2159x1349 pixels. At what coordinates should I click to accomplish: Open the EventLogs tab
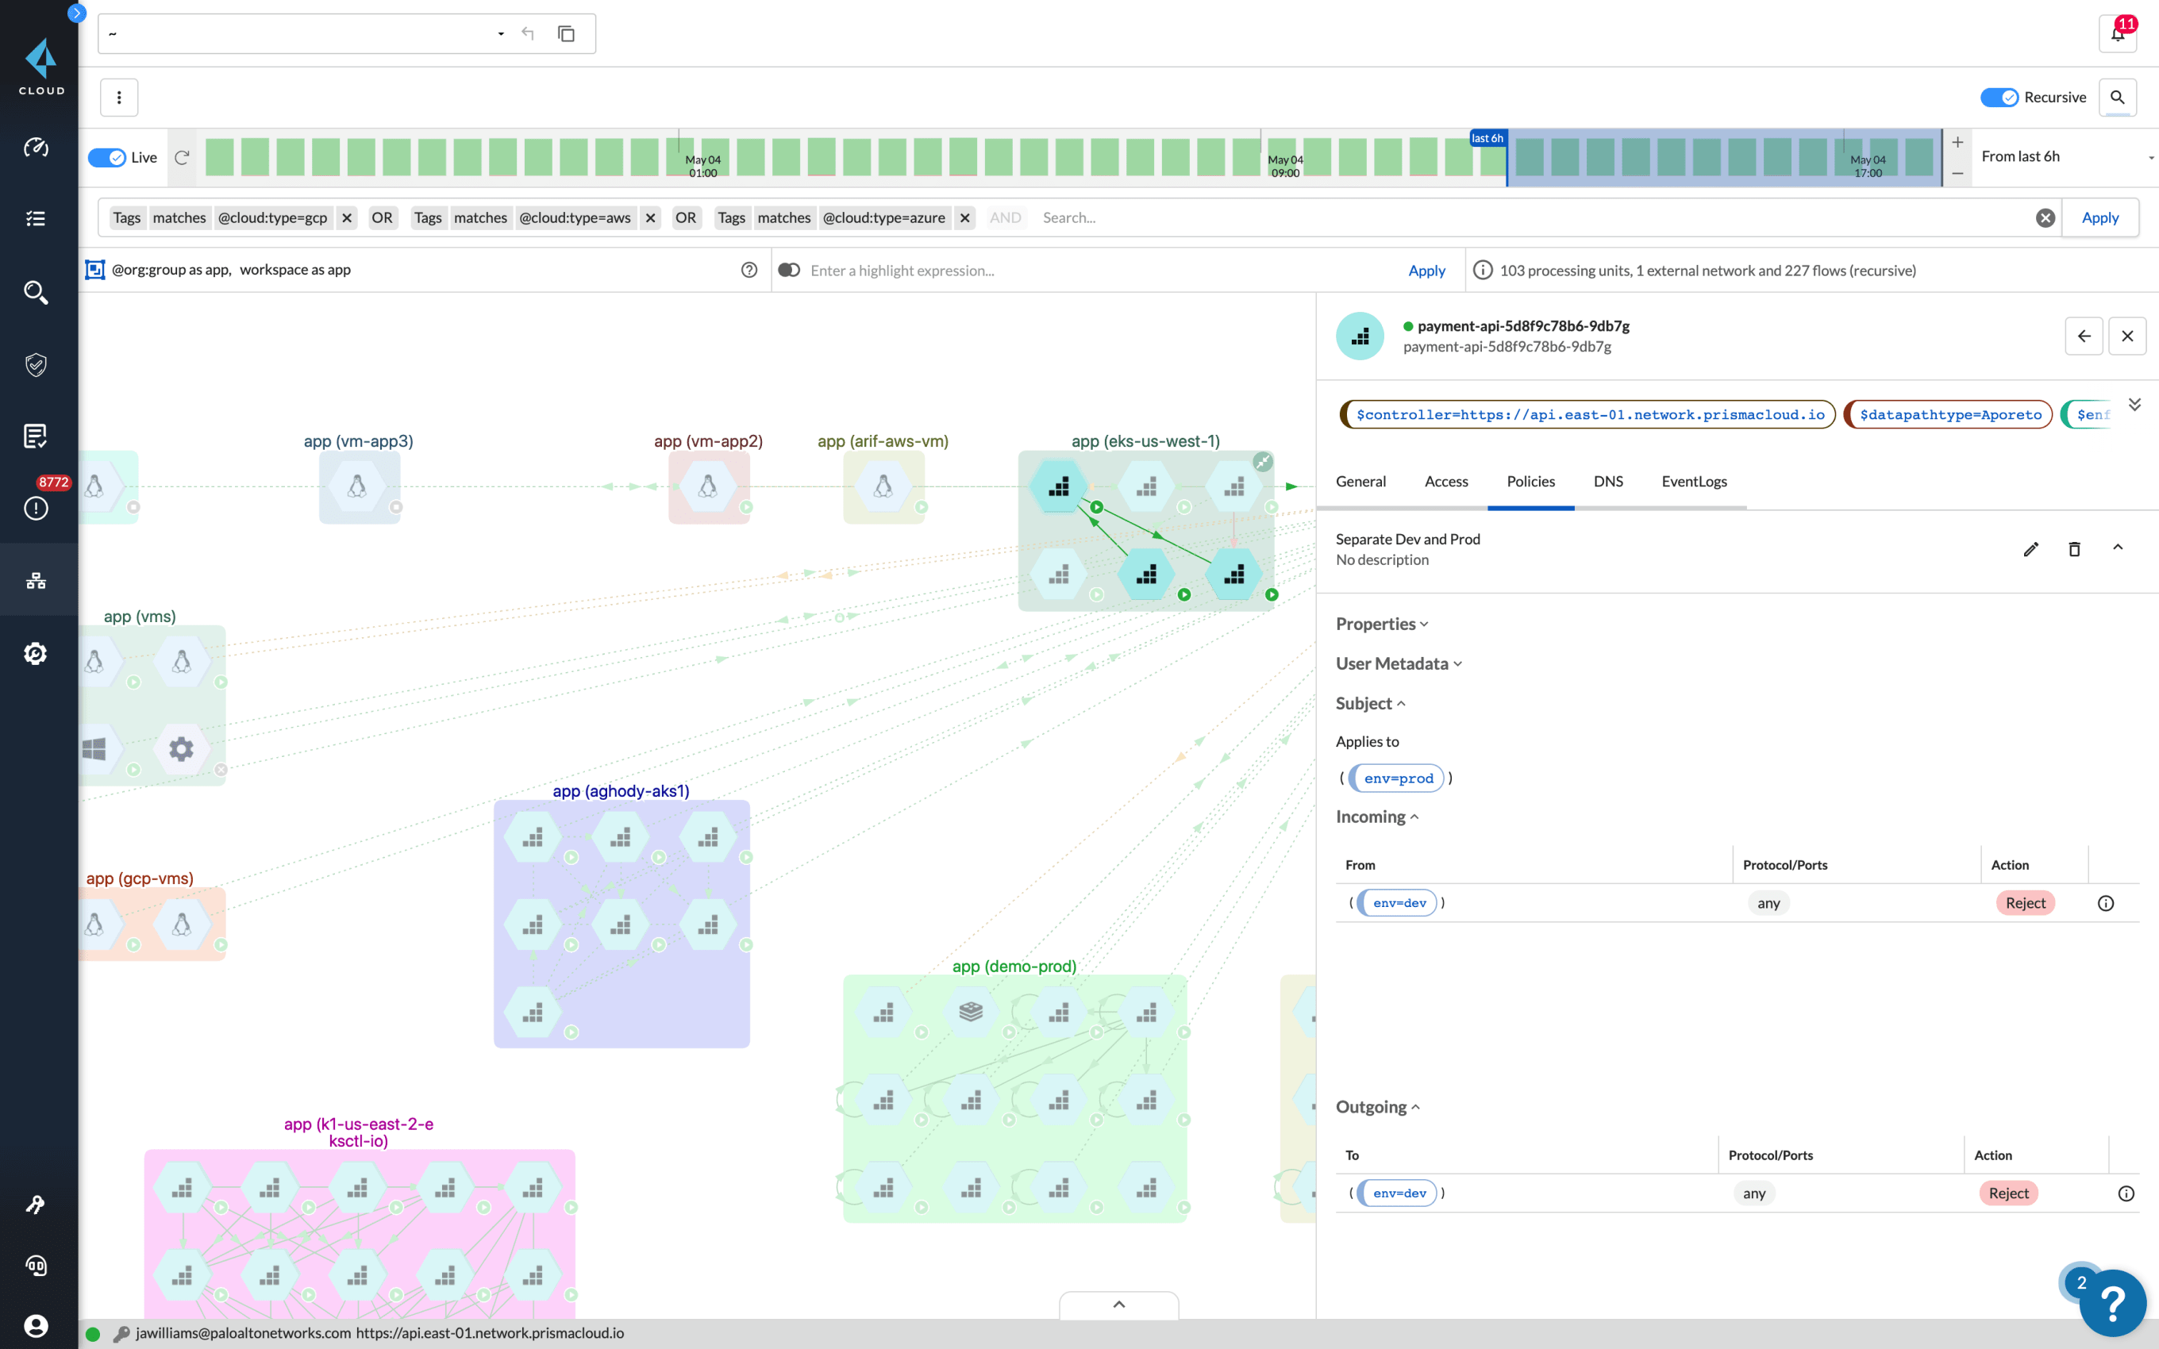click(x=1693, y=481)
